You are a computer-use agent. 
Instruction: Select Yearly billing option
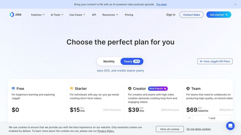[x=132, y=62]
